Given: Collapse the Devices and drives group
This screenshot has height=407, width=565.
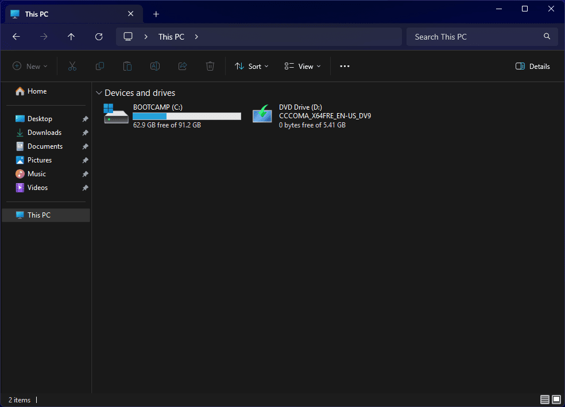Looking at the screenshot, I should click(99, 93).
